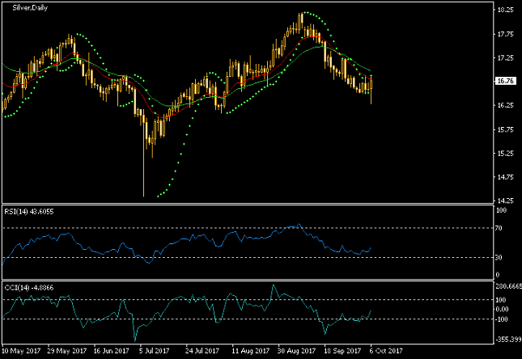Click the 15.75 price axis label
Image resolution: width=522 pixels, height=359 pixels.
(x=505, y=129)
